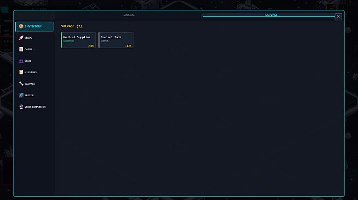Go to the Missions section label
Viewport: 358px width, 200px height.
tap(30, 72)
